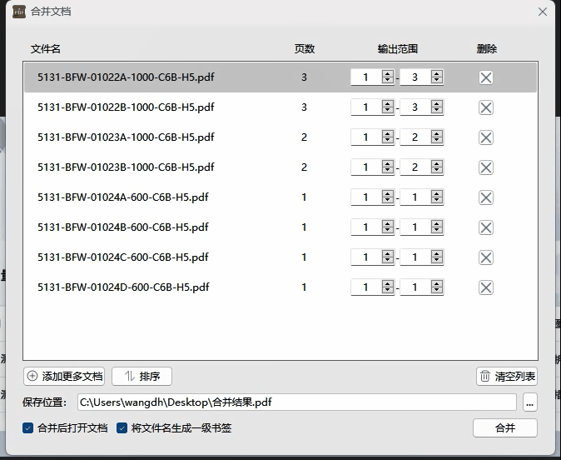Screen dimensions: 561x460
Task: Click the 保存位置 save path field
Action: pyautogui.click(x=296, y=402)
